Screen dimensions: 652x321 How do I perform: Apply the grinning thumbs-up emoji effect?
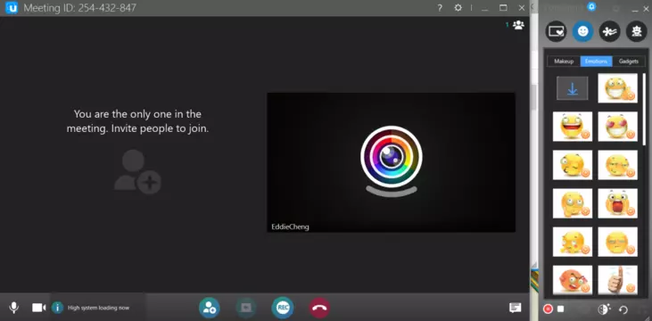coord(617,88)
